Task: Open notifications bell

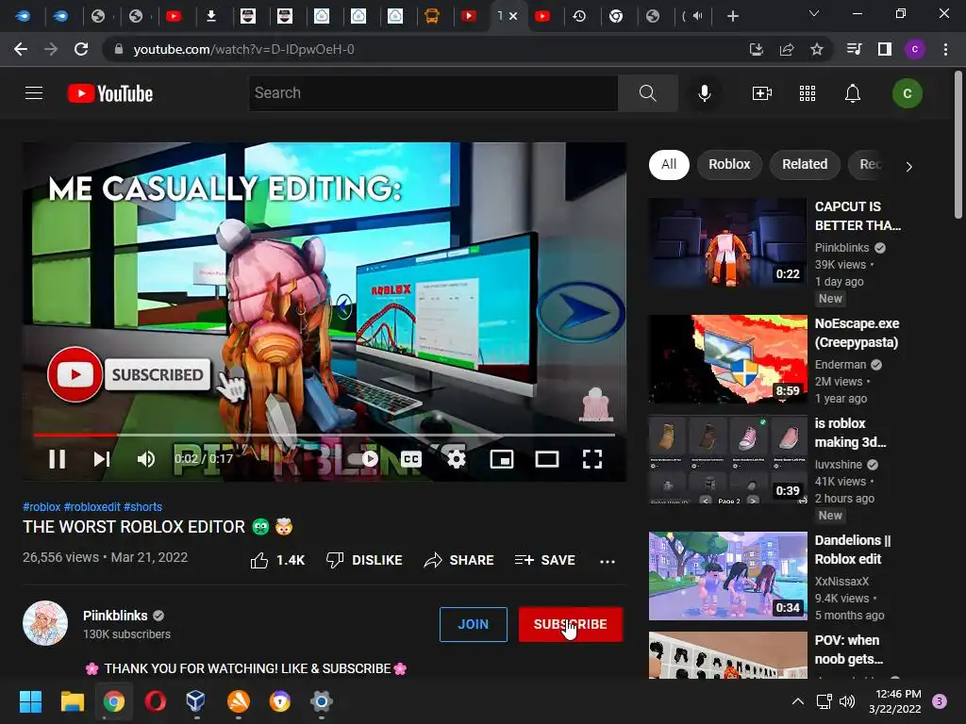Action: click(x=852, y=93)
